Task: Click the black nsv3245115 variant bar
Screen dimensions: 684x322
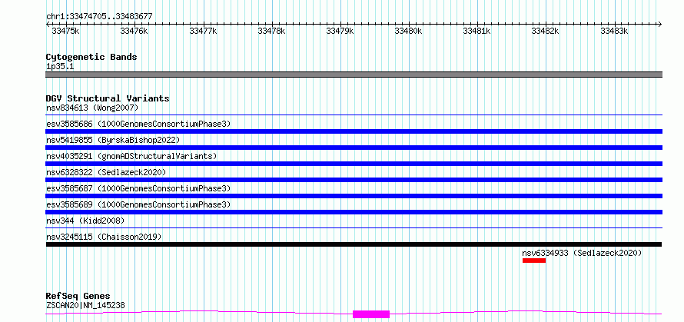Action: click(x=354, y=244)
